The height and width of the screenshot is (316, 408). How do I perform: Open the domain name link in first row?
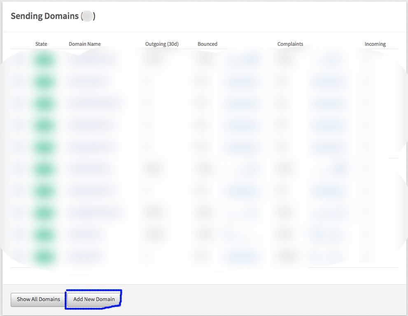point(91,60)
